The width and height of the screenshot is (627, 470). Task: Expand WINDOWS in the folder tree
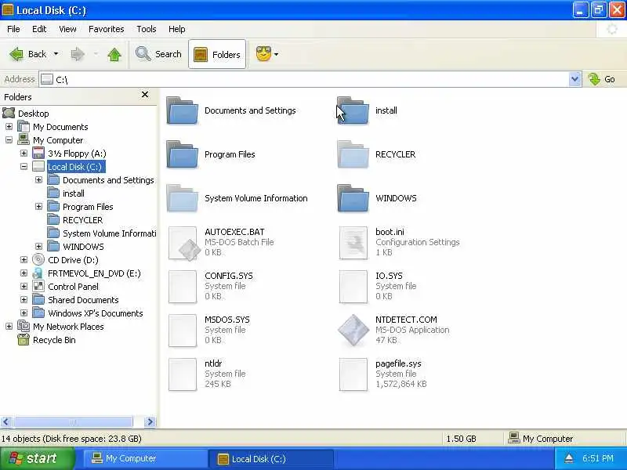tap(38, 247)
